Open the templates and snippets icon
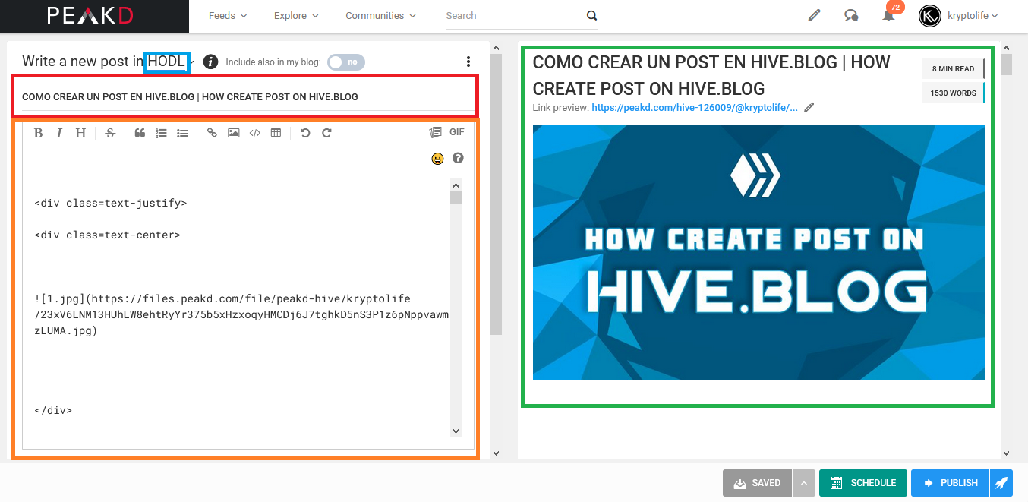This screenshot has width=1028, height=502. 435,132
